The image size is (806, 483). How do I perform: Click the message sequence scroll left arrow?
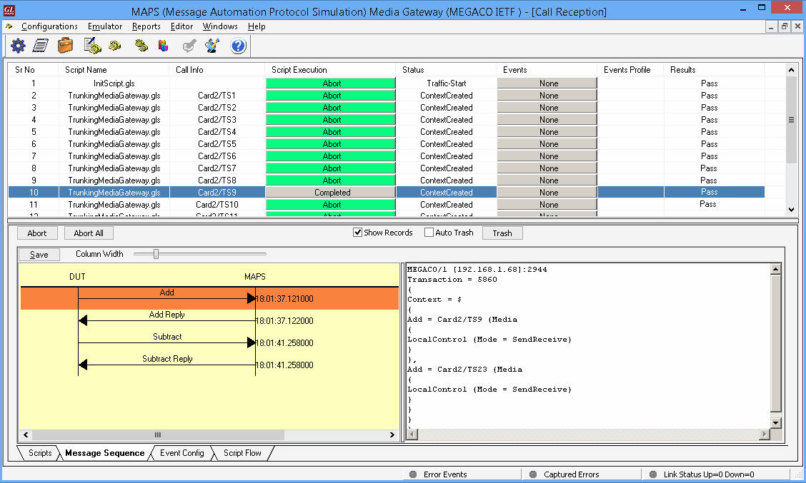click(26, 434)
